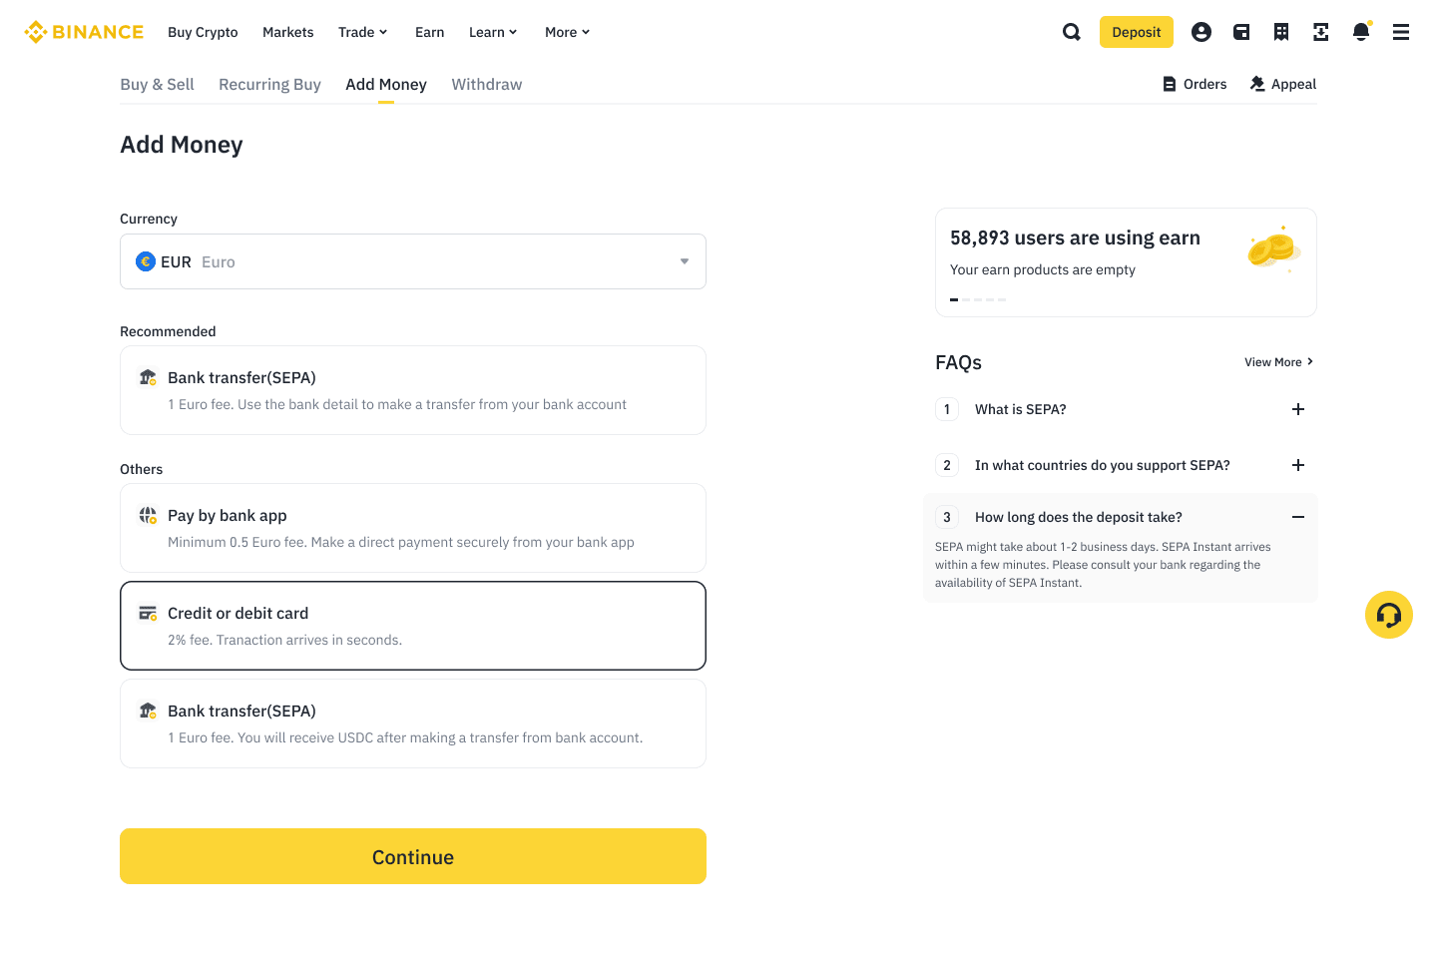Open the EUR currency dropdown

pos(413,261)
